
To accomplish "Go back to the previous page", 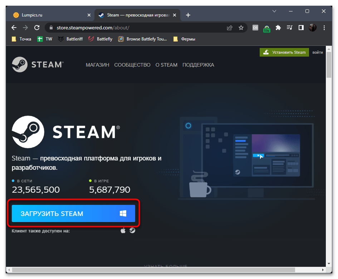I will pyautogui.click(x=14, y=28).
